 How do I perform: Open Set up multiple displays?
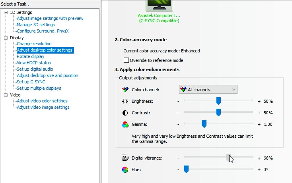pos(39,88)
